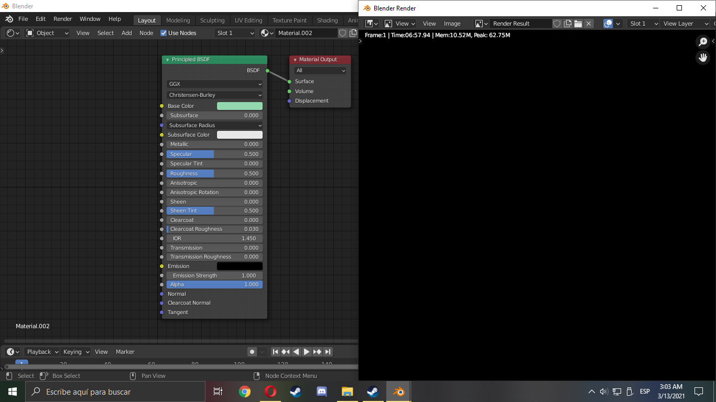
Task: Open Google Chrome from the taskbar
Action: (245, 392)
